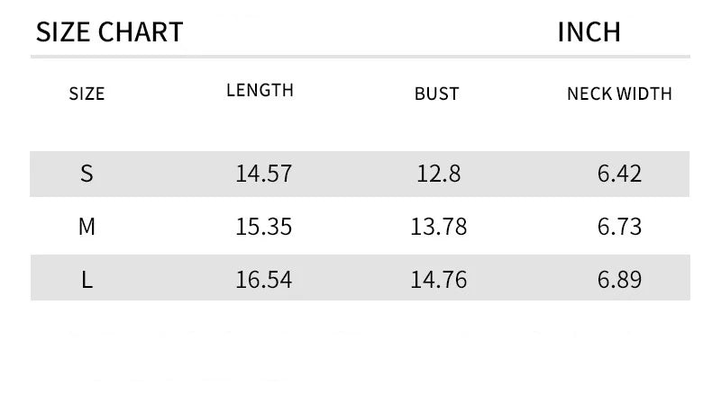The height and width of the screenshot is (403, 712).
Task: Click the S size label
Action: (87, 174)
